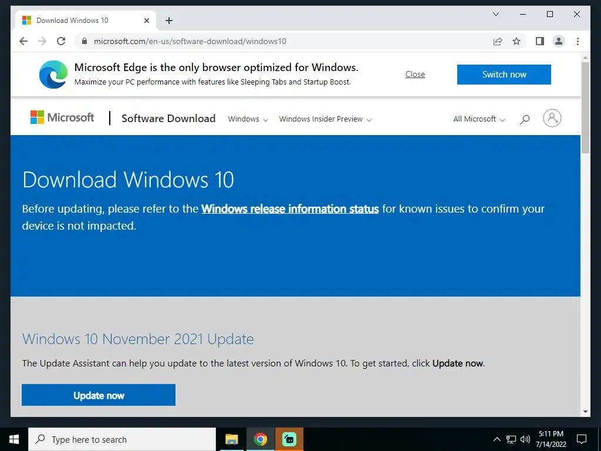Expand the Windows menu
Viewport: 601px width, 451px height.
(x=248, y=119)
